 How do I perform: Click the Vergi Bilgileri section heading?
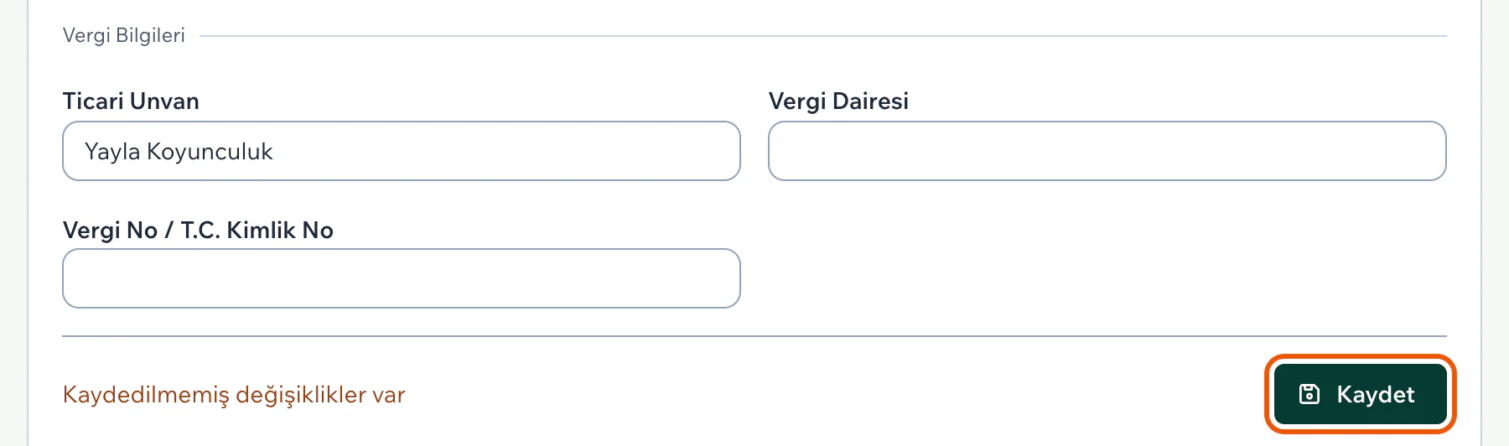coord(124,35)
